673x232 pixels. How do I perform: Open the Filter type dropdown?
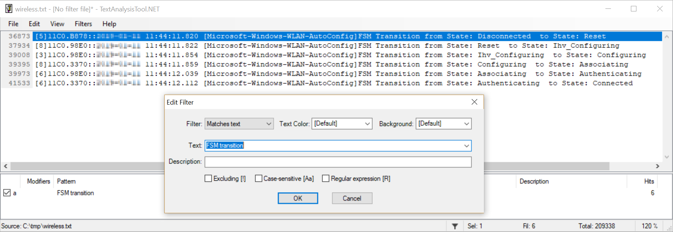click(x=239, y=124)
